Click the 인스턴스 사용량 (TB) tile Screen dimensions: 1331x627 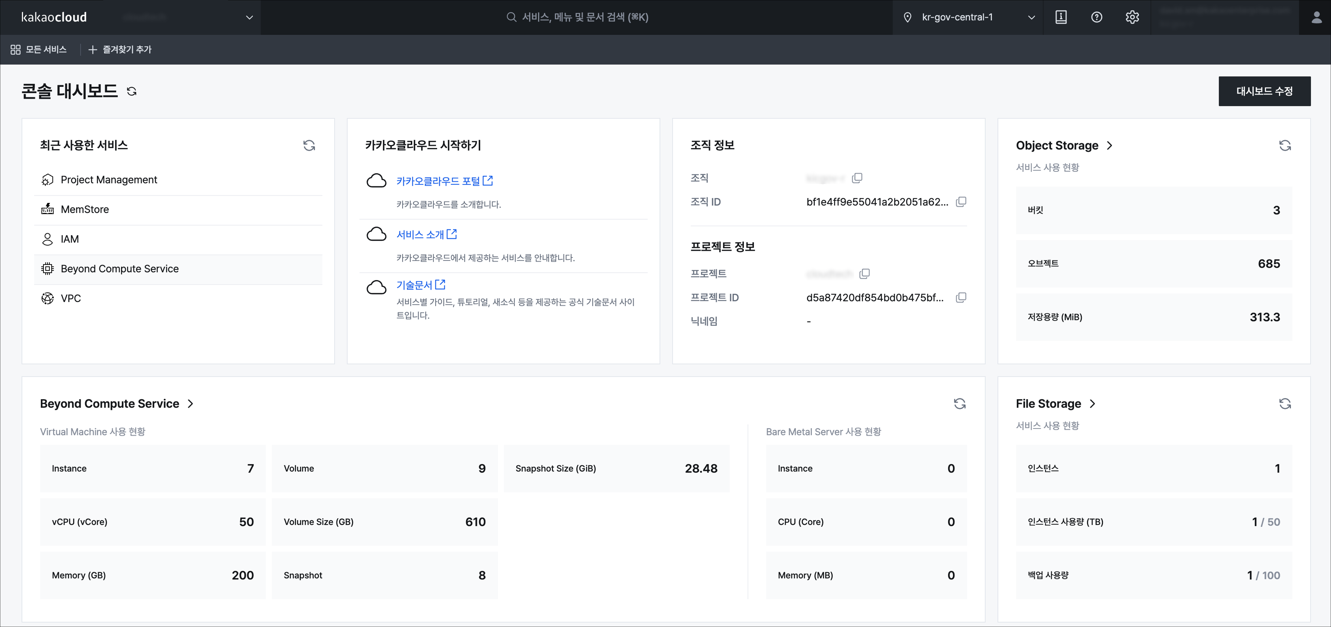pos(1154,522)
